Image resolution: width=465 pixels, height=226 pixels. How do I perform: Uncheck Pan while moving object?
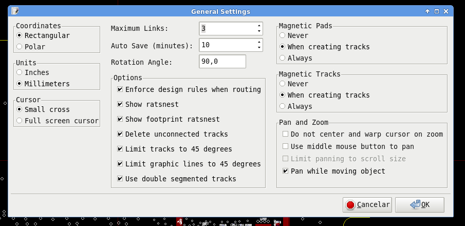[x=285, y=171]
